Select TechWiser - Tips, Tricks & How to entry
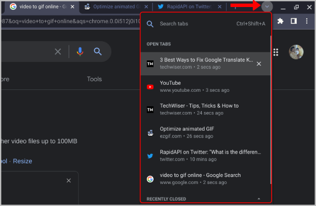This screenshot has height=206, width=316. coord(206,110)
